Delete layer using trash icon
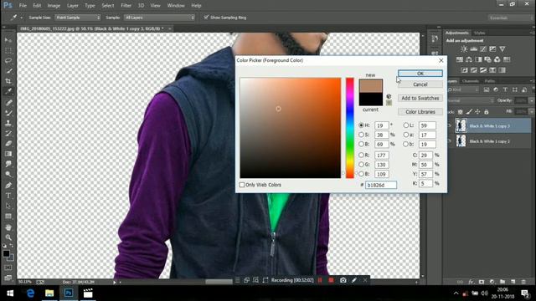 coord(523,282)
